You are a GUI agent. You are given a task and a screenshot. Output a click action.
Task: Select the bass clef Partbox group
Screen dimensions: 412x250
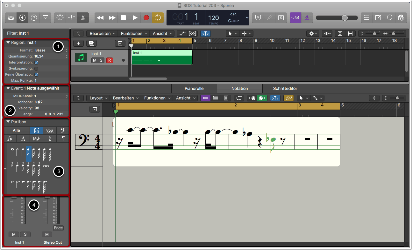pyautogui.click(x=63, y=130)
